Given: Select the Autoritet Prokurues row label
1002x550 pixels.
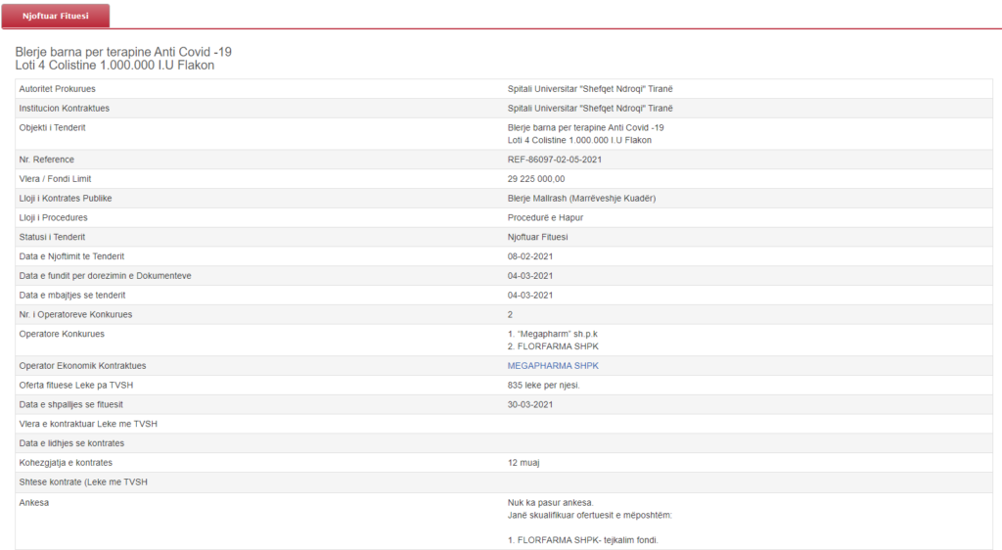Looking at the screenshot, I should pyautogui.click(x=64, y=89).
